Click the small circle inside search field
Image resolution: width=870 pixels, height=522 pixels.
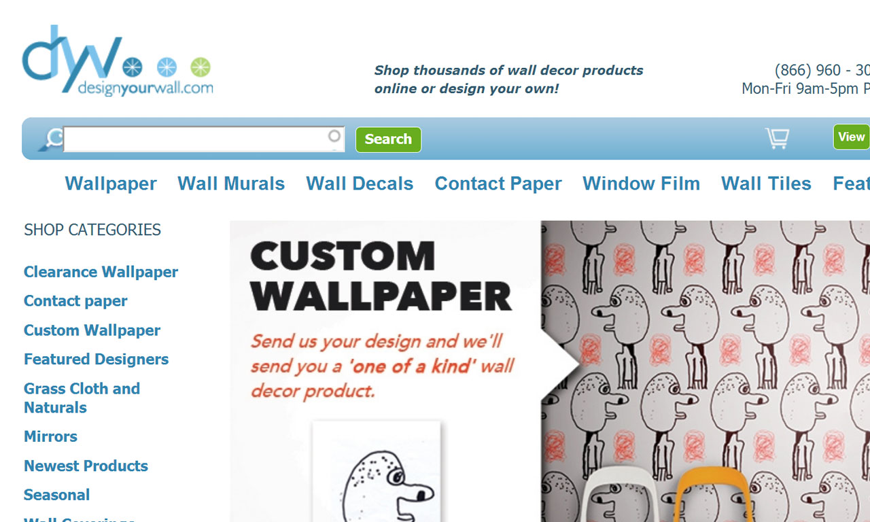pyautogui.click(x=334, y=136)
